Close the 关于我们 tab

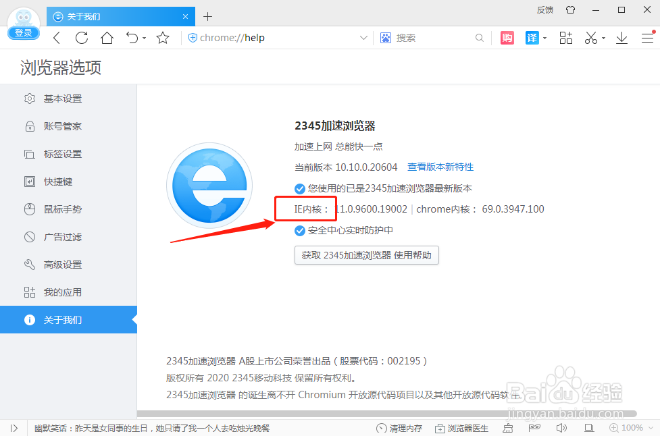coord(185,17)
